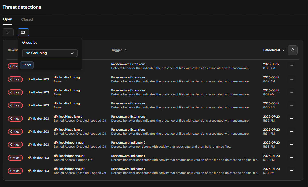Viewport: 308px width, 187px height.
Task: Click 'Denied Access, Logged Off' status text
Action: point(73,160)
